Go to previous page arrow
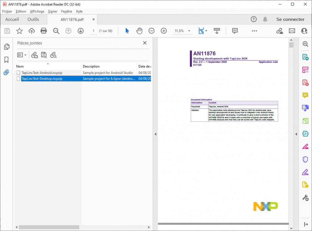 click(x=69, y=31)
